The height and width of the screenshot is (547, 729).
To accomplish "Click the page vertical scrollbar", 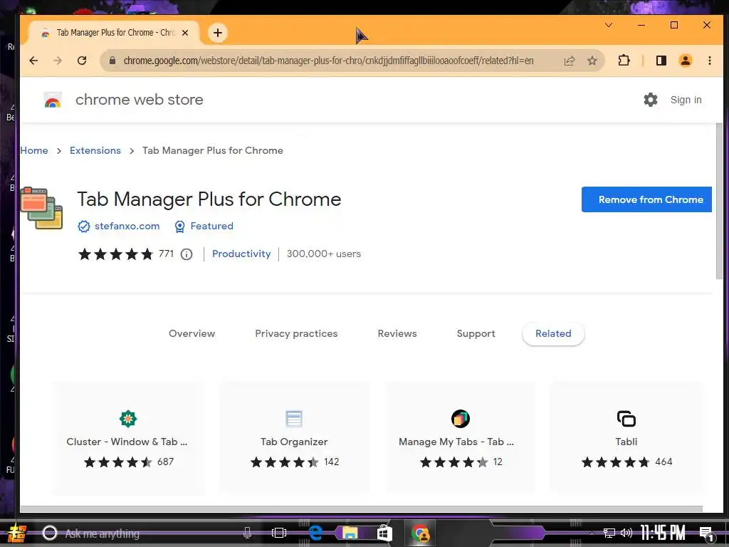I will pos(719,202).
